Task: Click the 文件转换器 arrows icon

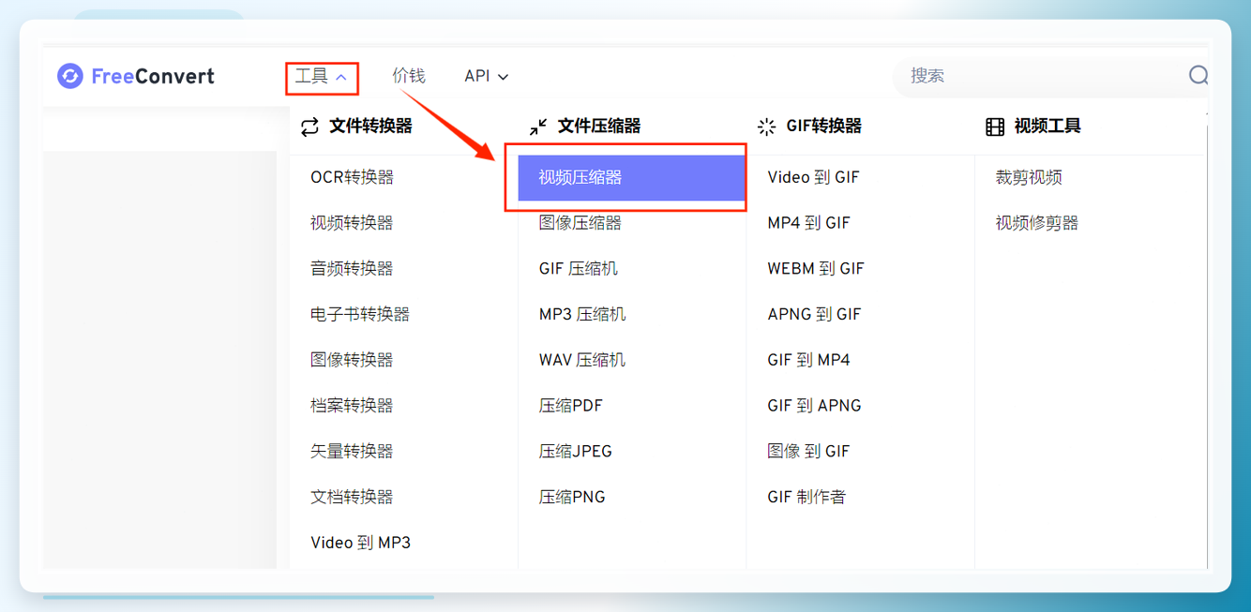Action: pyautogui.click(x=309, y=127)
